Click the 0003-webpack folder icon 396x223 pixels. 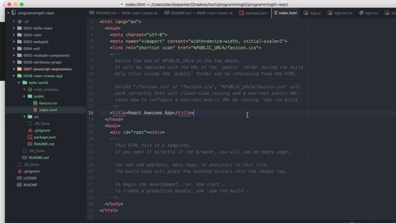coord(19,42)
